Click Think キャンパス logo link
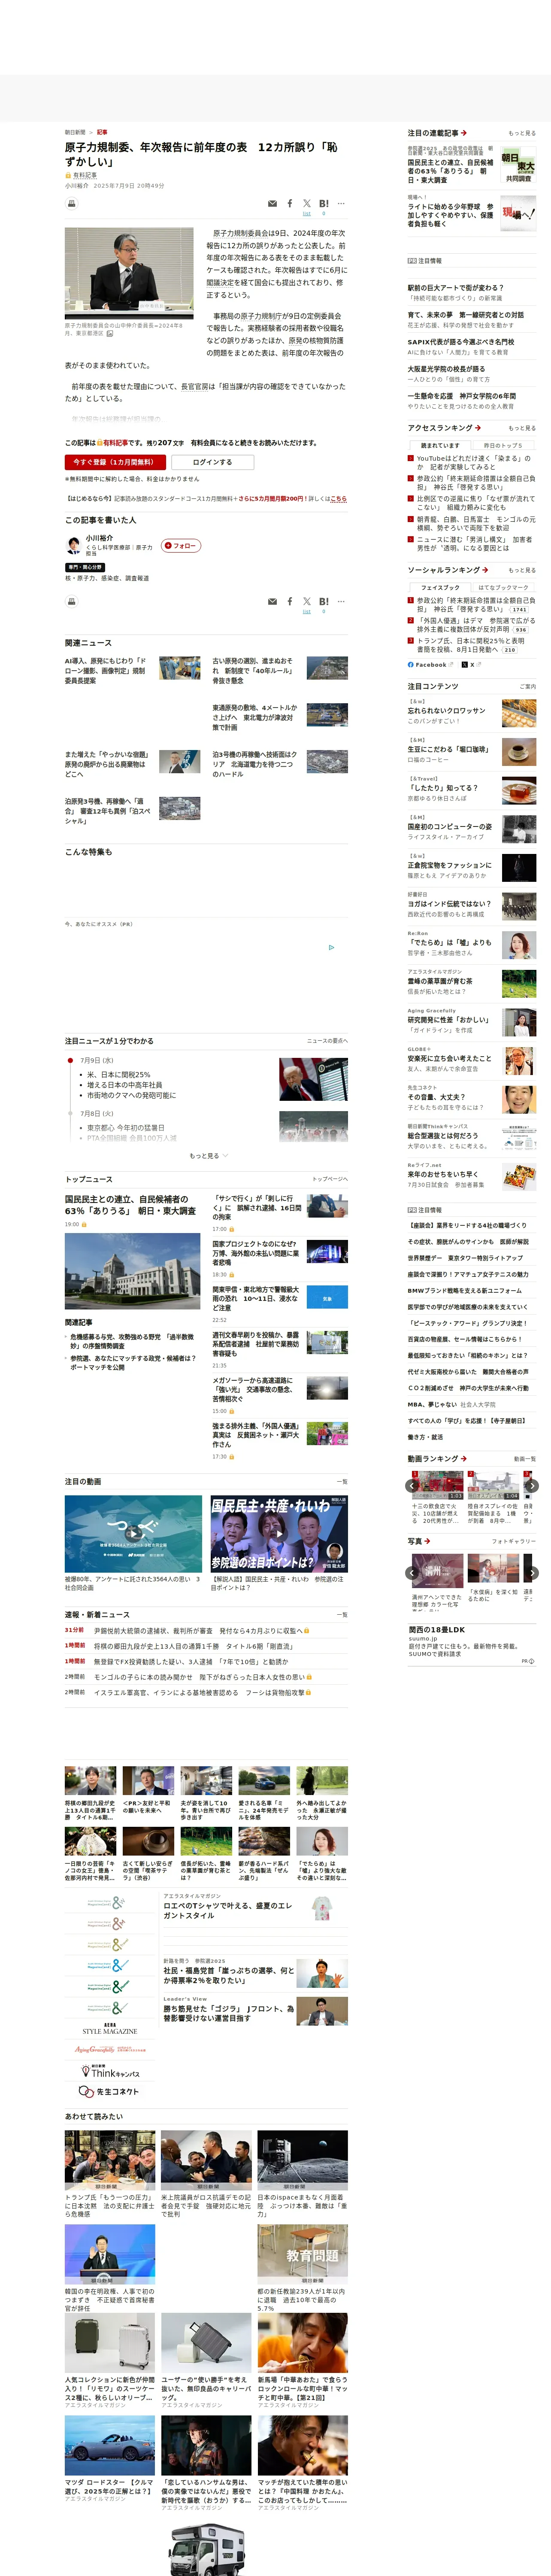The height and width of the screenshot is (2576, 551). 110,2071
